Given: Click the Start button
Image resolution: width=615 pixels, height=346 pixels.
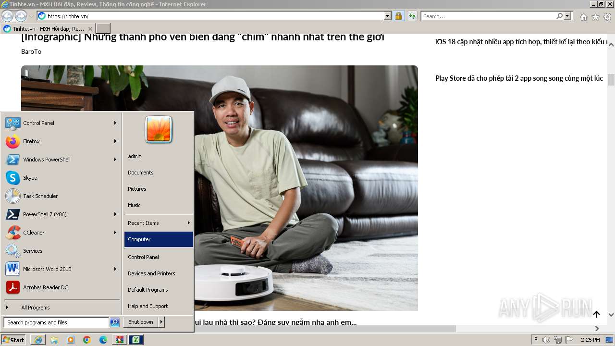Looking at the screenshot, I should click(13, 340).
